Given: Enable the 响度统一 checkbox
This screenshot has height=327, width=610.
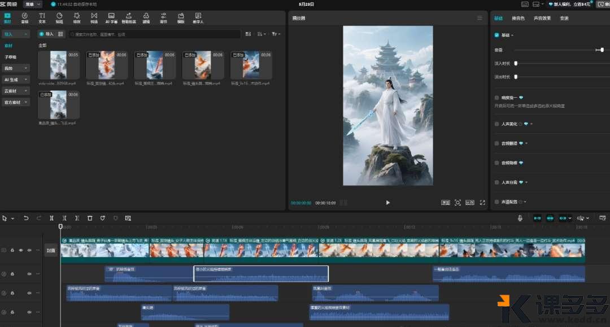Looking at the screenshot, I should click(497, 98).
